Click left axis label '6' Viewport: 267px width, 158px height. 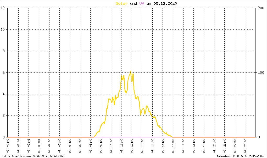pyautogui.click(x=4, y=72)
